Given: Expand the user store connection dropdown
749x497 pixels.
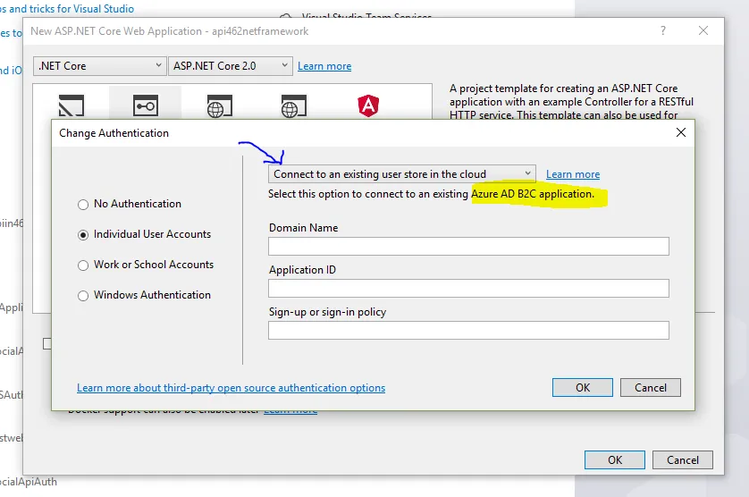Looking at the screenshot, I should pos(401,174).
